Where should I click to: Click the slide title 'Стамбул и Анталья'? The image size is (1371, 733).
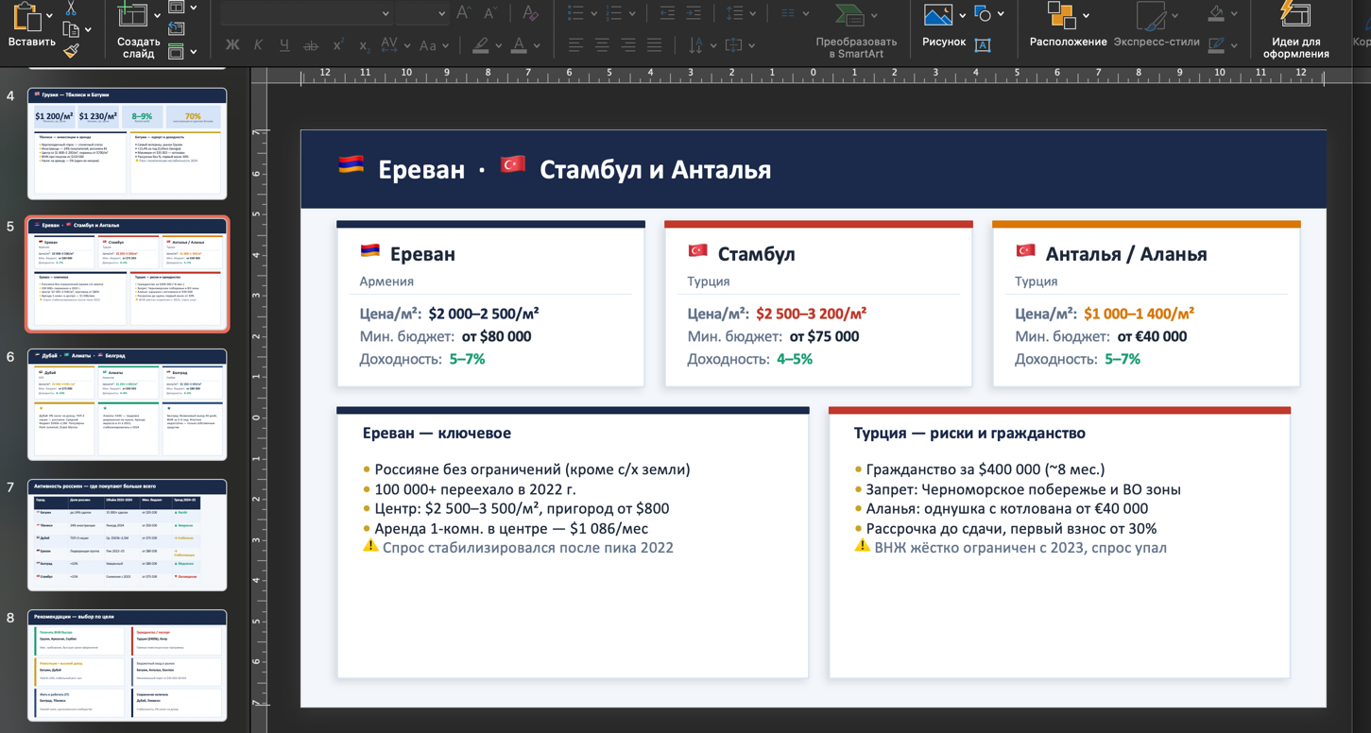click(x=655, y=170)
